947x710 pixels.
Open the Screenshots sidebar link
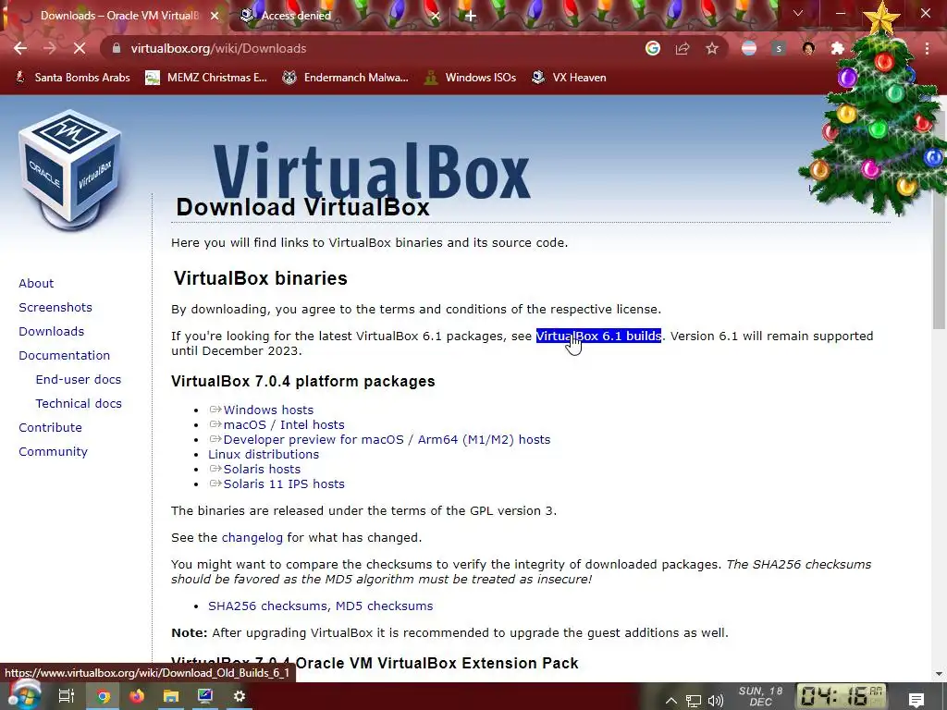55,307
